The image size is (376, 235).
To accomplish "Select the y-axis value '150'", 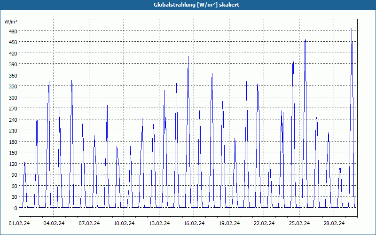I will [x=13, y=152].
